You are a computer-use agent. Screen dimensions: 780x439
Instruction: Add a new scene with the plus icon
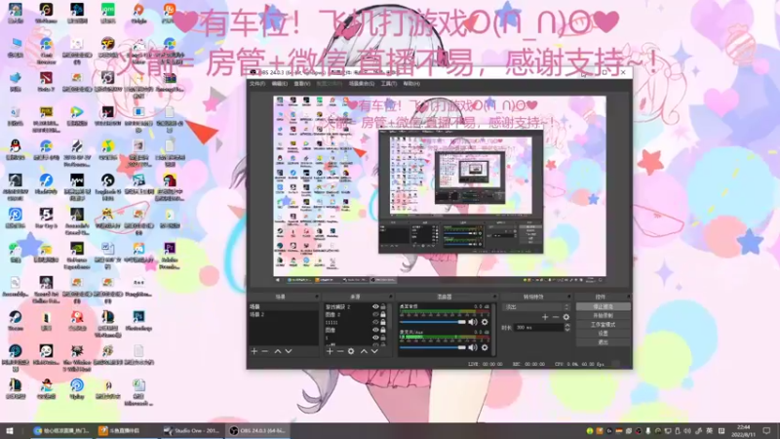(x=254, y=351)
